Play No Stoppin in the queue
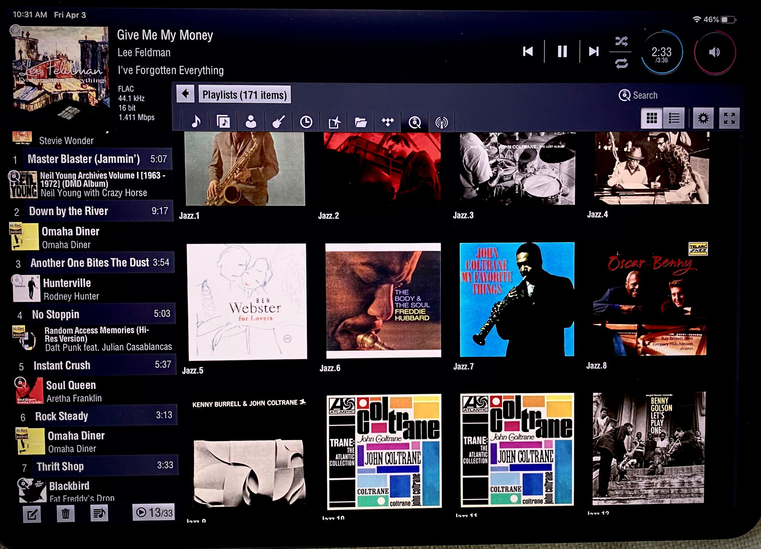Viewport: 761px width, 549px height. [101, 314]
